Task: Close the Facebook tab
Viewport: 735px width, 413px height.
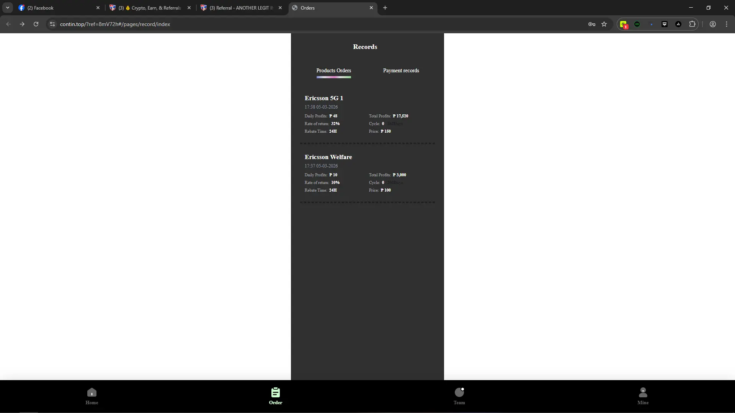Action: [x=98, y=8]
